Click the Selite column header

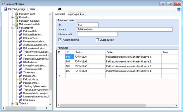click(x=133, y=52)
